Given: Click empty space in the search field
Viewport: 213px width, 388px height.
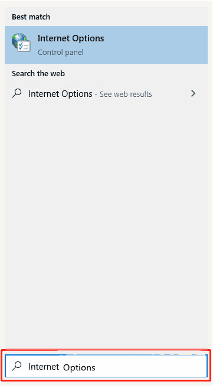Looking at the screenshot, I should click(x=150, y=367).
